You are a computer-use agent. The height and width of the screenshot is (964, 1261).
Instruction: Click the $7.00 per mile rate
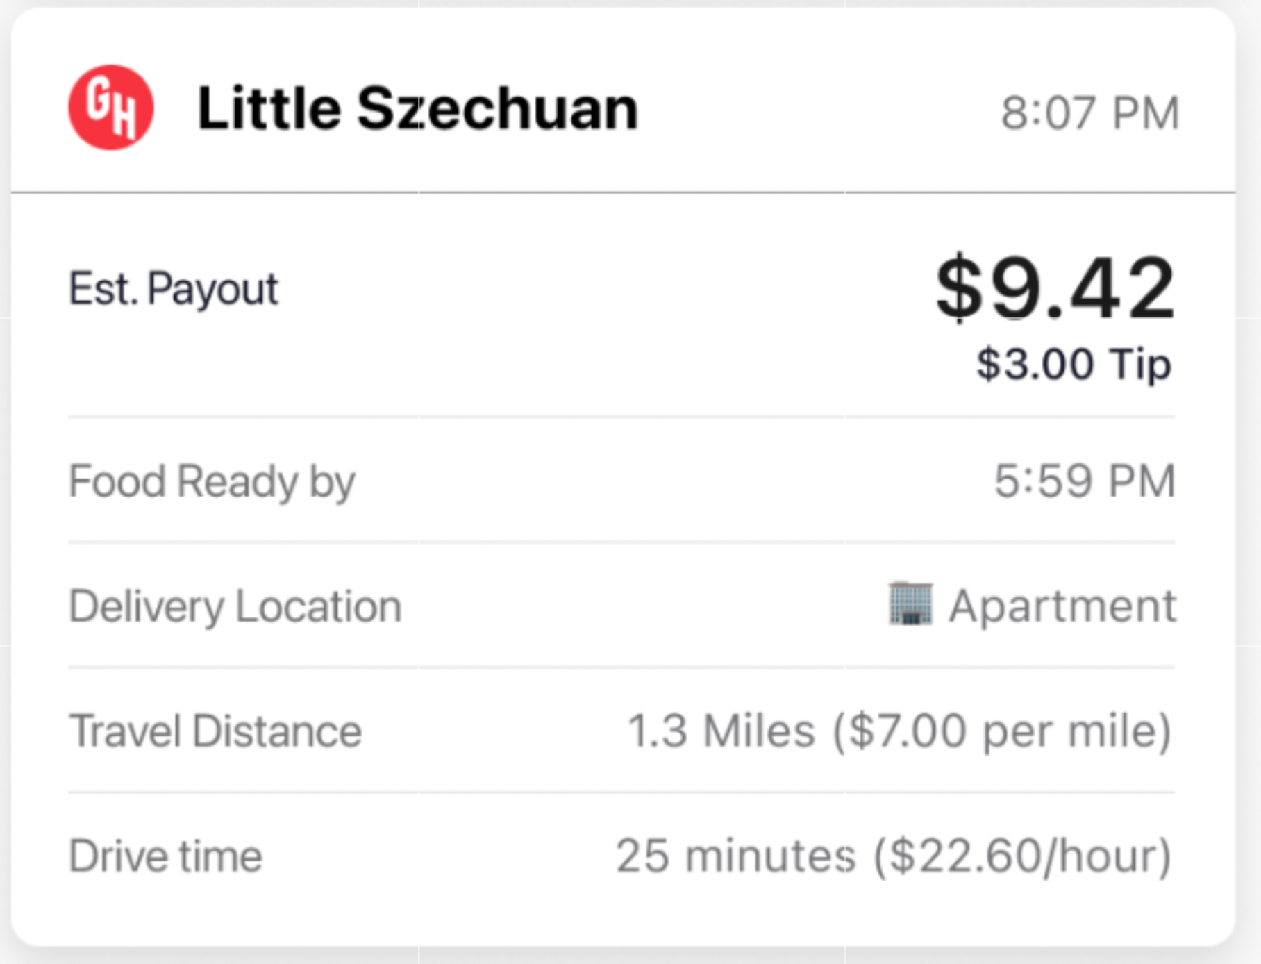1001,731
